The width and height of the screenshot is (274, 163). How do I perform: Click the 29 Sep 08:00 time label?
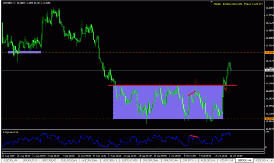point(160,156)
